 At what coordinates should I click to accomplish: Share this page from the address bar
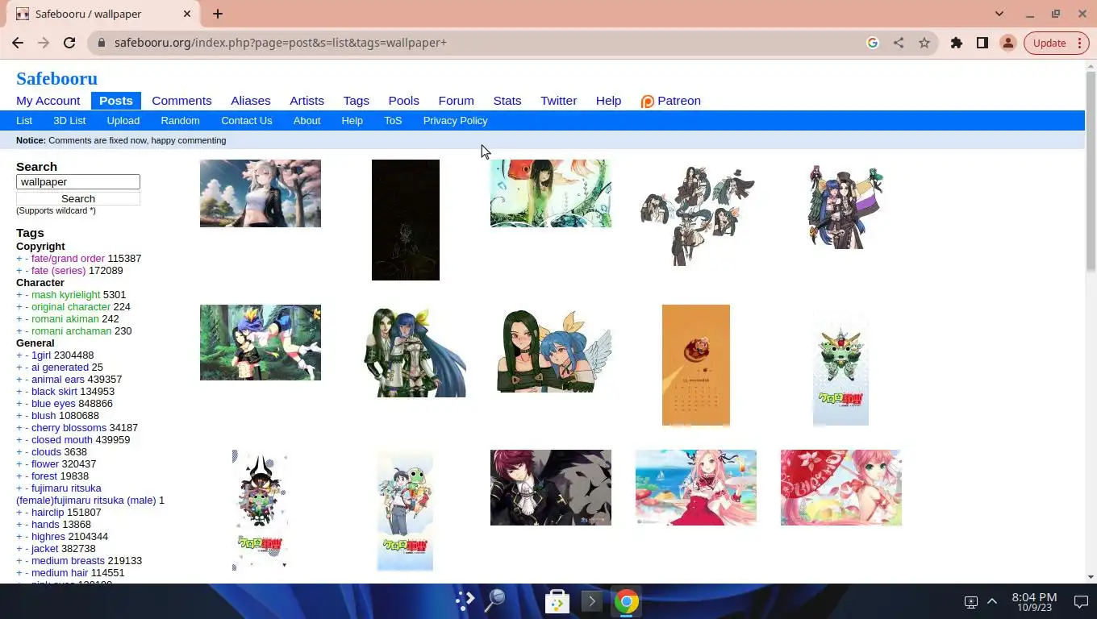coord(899,43)
